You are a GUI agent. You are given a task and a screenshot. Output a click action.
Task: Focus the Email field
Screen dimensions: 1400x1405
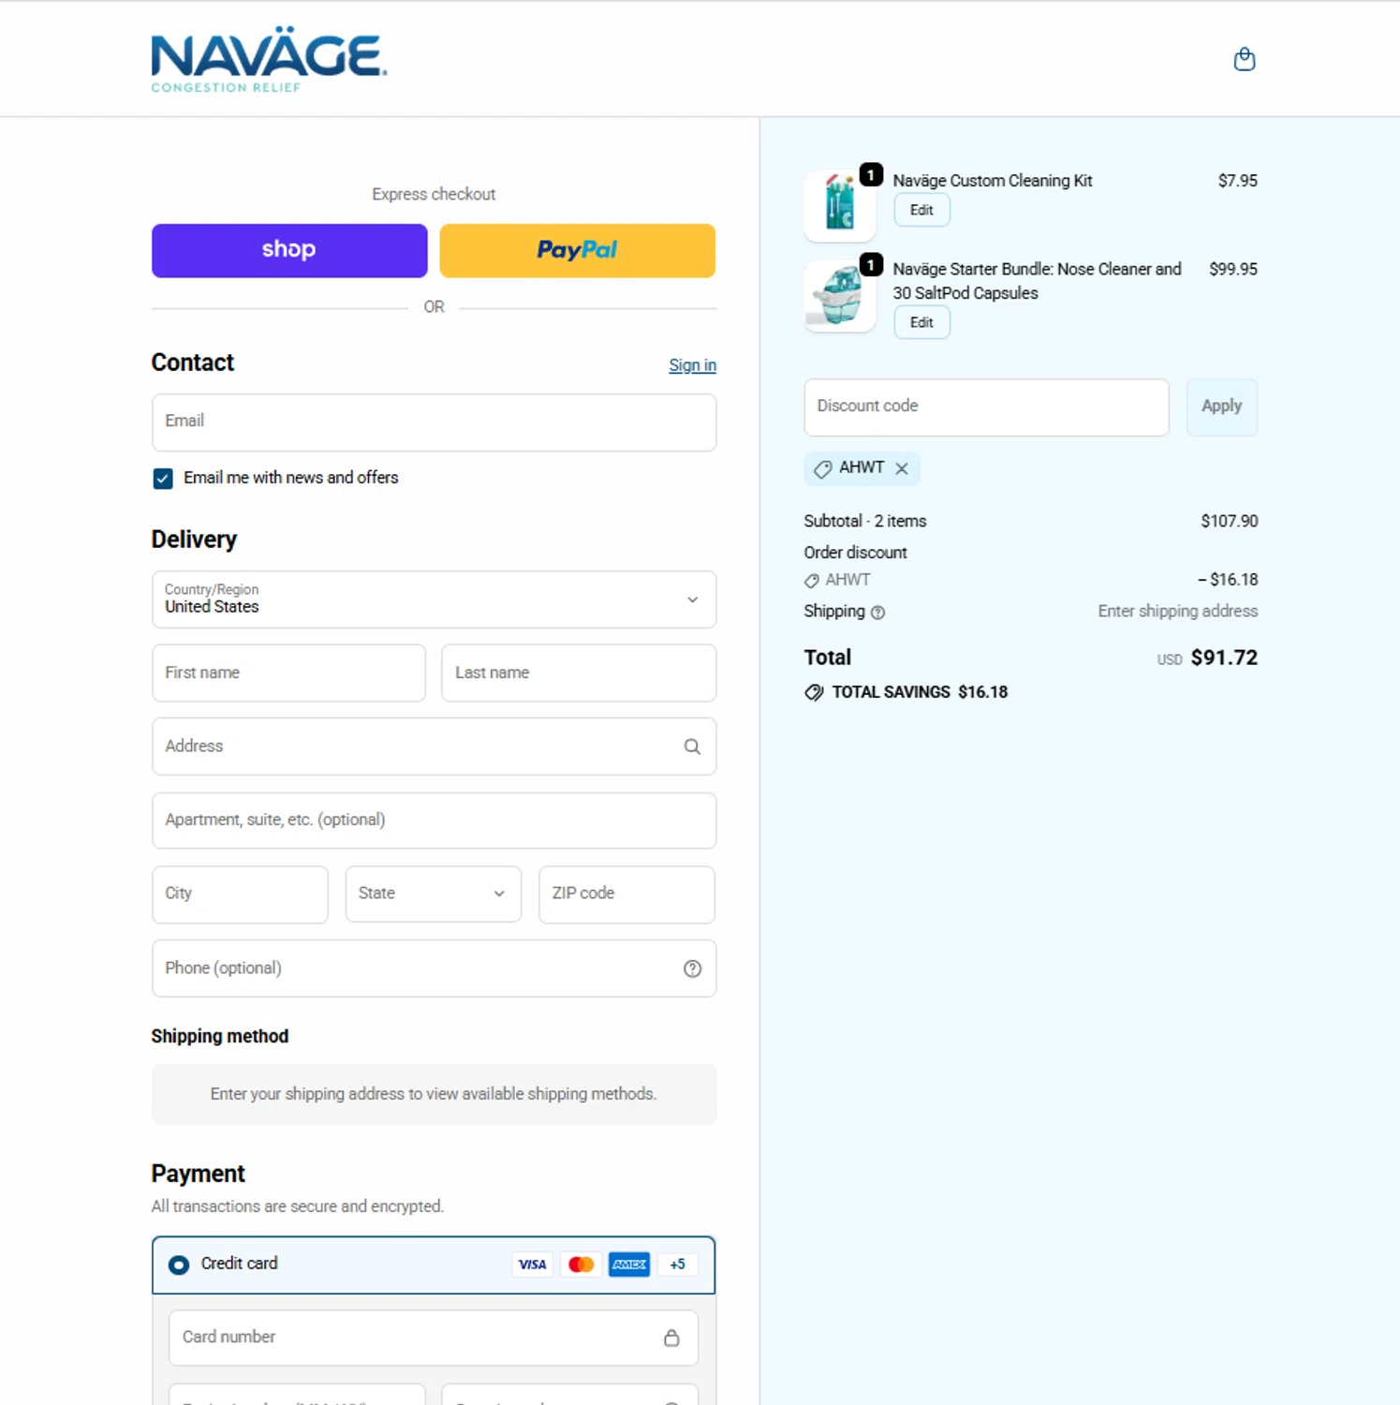434,421
